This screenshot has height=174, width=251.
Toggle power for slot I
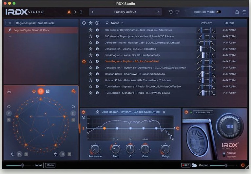pyautogui.click(x=34, y=91)
